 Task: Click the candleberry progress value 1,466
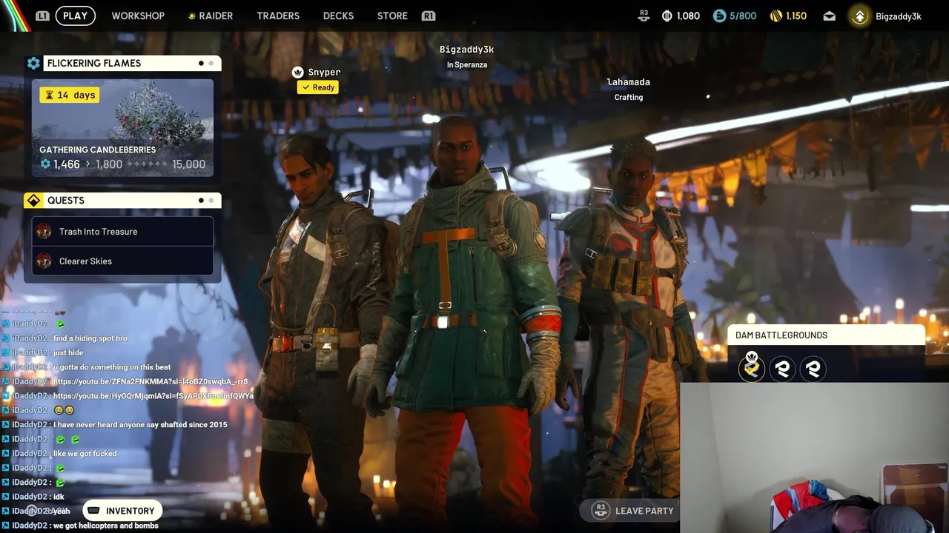(x=66, y=164)
